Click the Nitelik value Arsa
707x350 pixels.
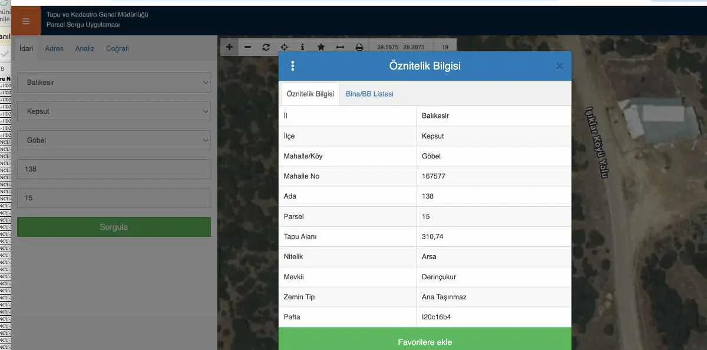point(429,256)
